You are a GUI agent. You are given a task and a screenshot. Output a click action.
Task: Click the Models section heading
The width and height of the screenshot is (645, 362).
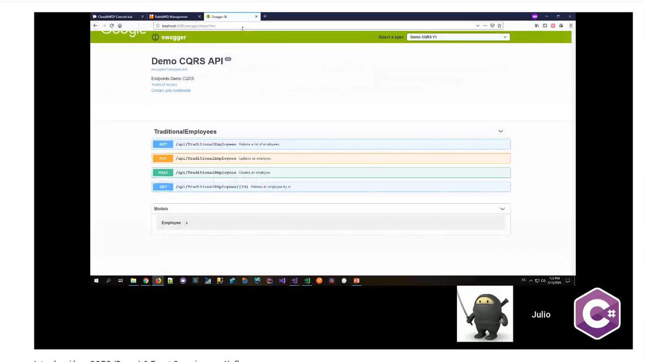click(161, 209)
